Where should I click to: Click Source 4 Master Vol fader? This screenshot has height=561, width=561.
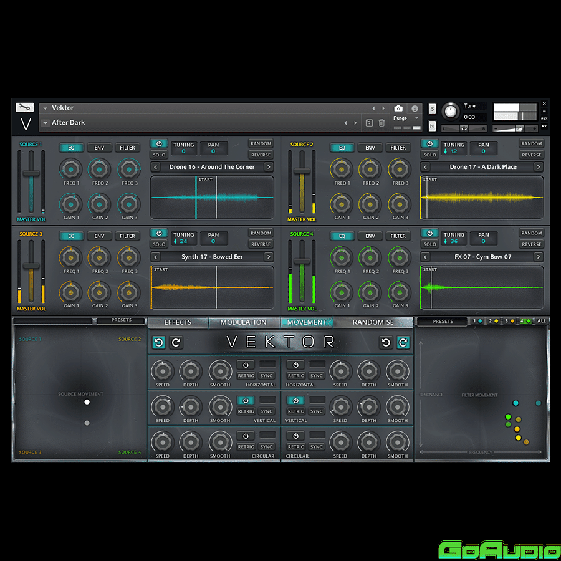pos(302,260)
